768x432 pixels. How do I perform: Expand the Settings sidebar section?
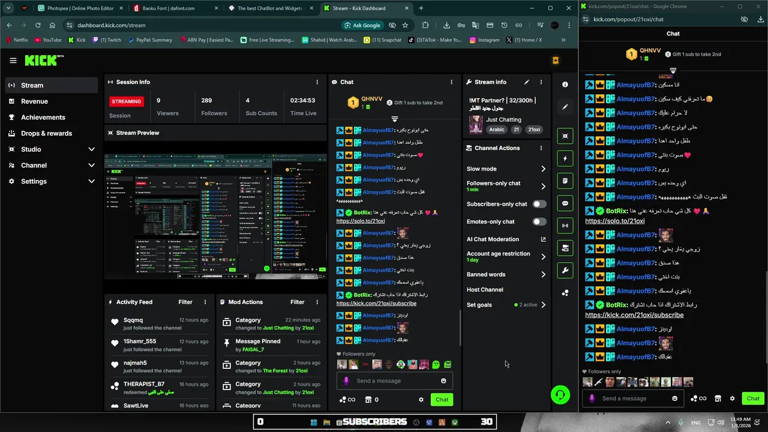click(x=91, y=181)
